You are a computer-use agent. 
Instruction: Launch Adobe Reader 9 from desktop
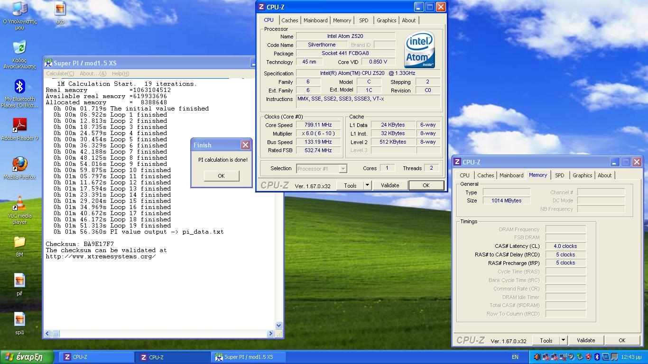pos(19,129)
